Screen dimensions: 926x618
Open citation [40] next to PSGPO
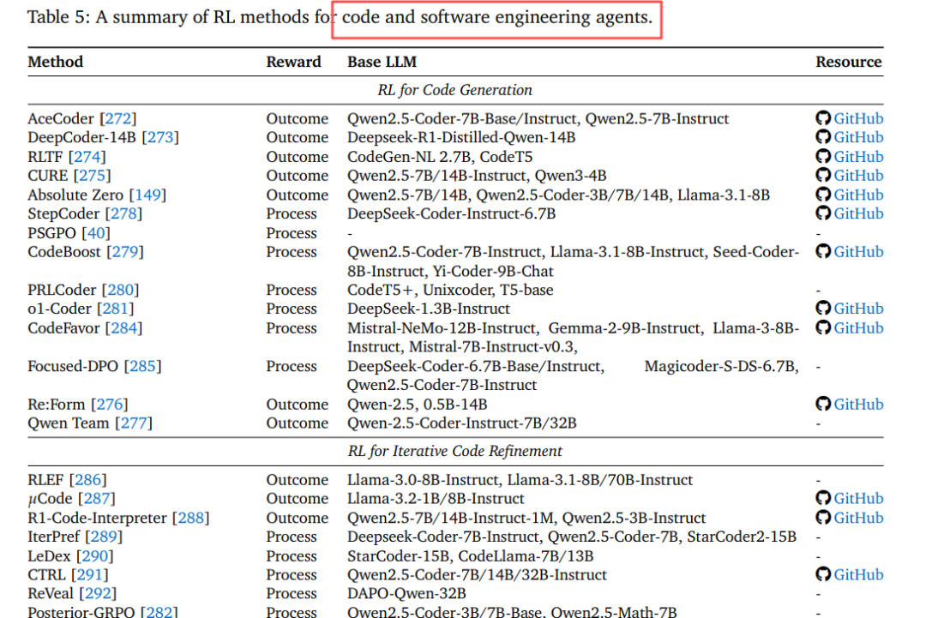(x=96, y=233)
